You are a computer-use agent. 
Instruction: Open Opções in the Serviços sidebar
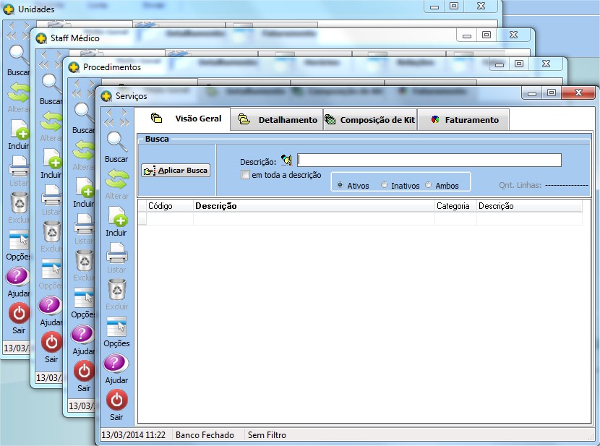point(116,327)
